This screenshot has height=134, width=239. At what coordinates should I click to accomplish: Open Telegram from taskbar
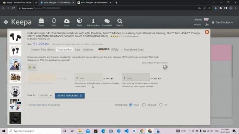[119, 131]
